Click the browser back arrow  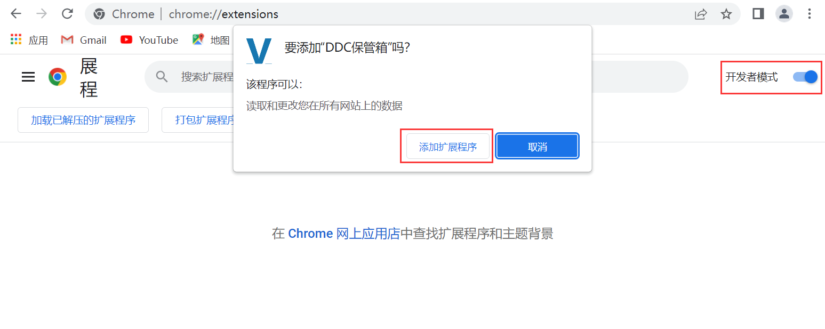(x=16, y=14)
